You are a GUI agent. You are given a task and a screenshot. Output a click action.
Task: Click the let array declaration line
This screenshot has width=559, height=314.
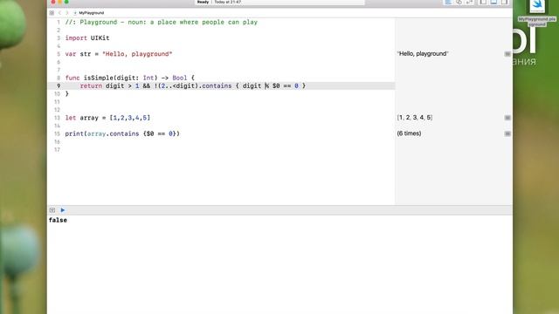click(x=107, y=118)
